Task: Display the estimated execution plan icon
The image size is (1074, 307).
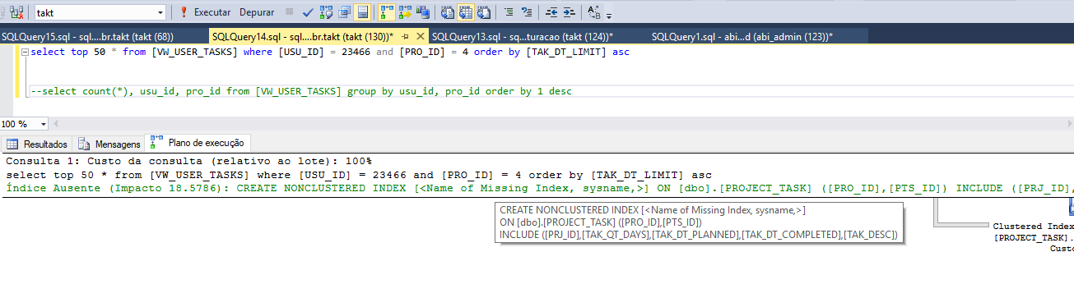Action: click(326, 12)
